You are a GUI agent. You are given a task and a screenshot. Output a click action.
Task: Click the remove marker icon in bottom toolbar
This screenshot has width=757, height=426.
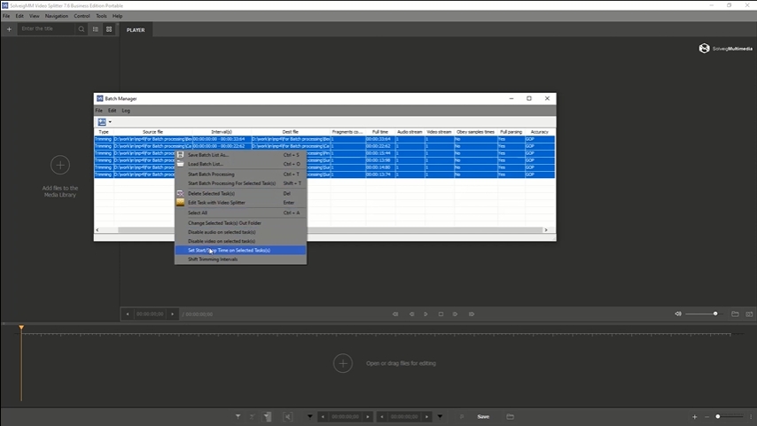252,417
